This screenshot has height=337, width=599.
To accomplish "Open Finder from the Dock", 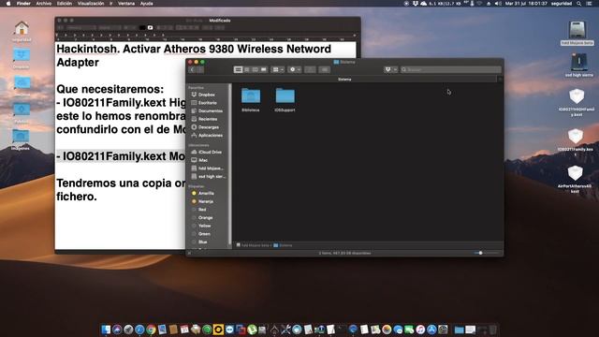I will point(106,330).
